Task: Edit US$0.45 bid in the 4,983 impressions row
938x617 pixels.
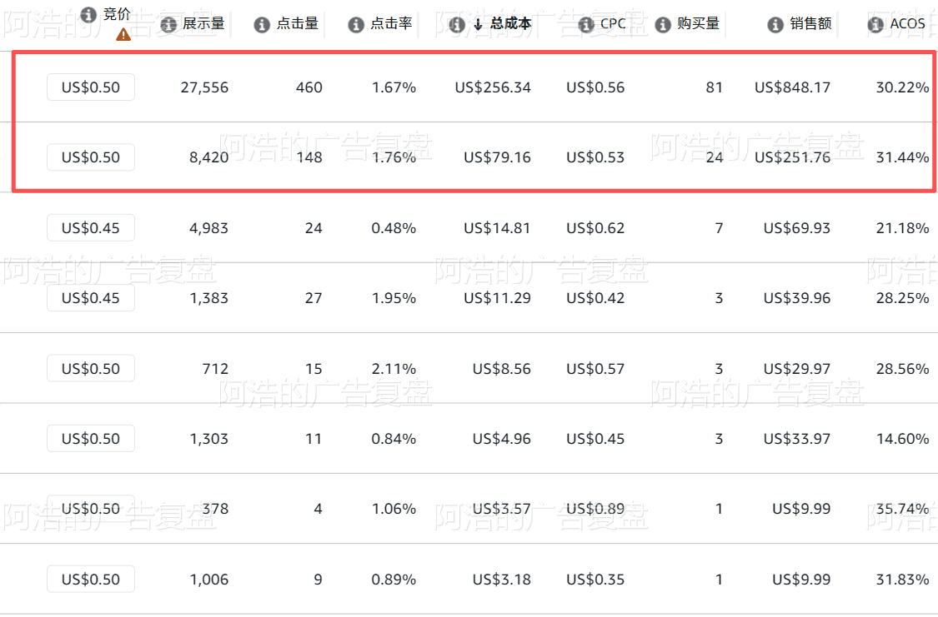Action: pos(91,227)
